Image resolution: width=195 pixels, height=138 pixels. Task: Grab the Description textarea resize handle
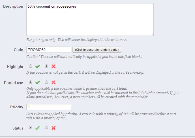152,34
